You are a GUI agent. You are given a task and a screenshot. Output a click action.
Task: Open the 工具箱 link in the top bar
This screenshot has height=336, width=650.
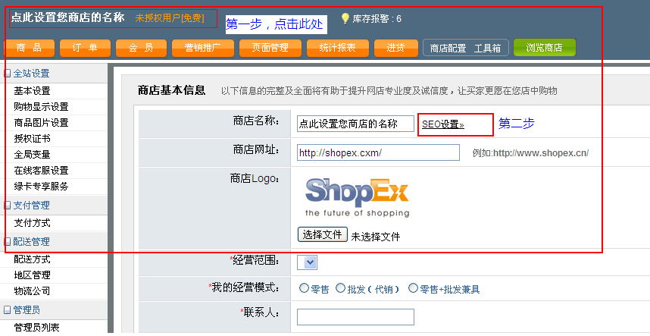[x=487, y=48]
